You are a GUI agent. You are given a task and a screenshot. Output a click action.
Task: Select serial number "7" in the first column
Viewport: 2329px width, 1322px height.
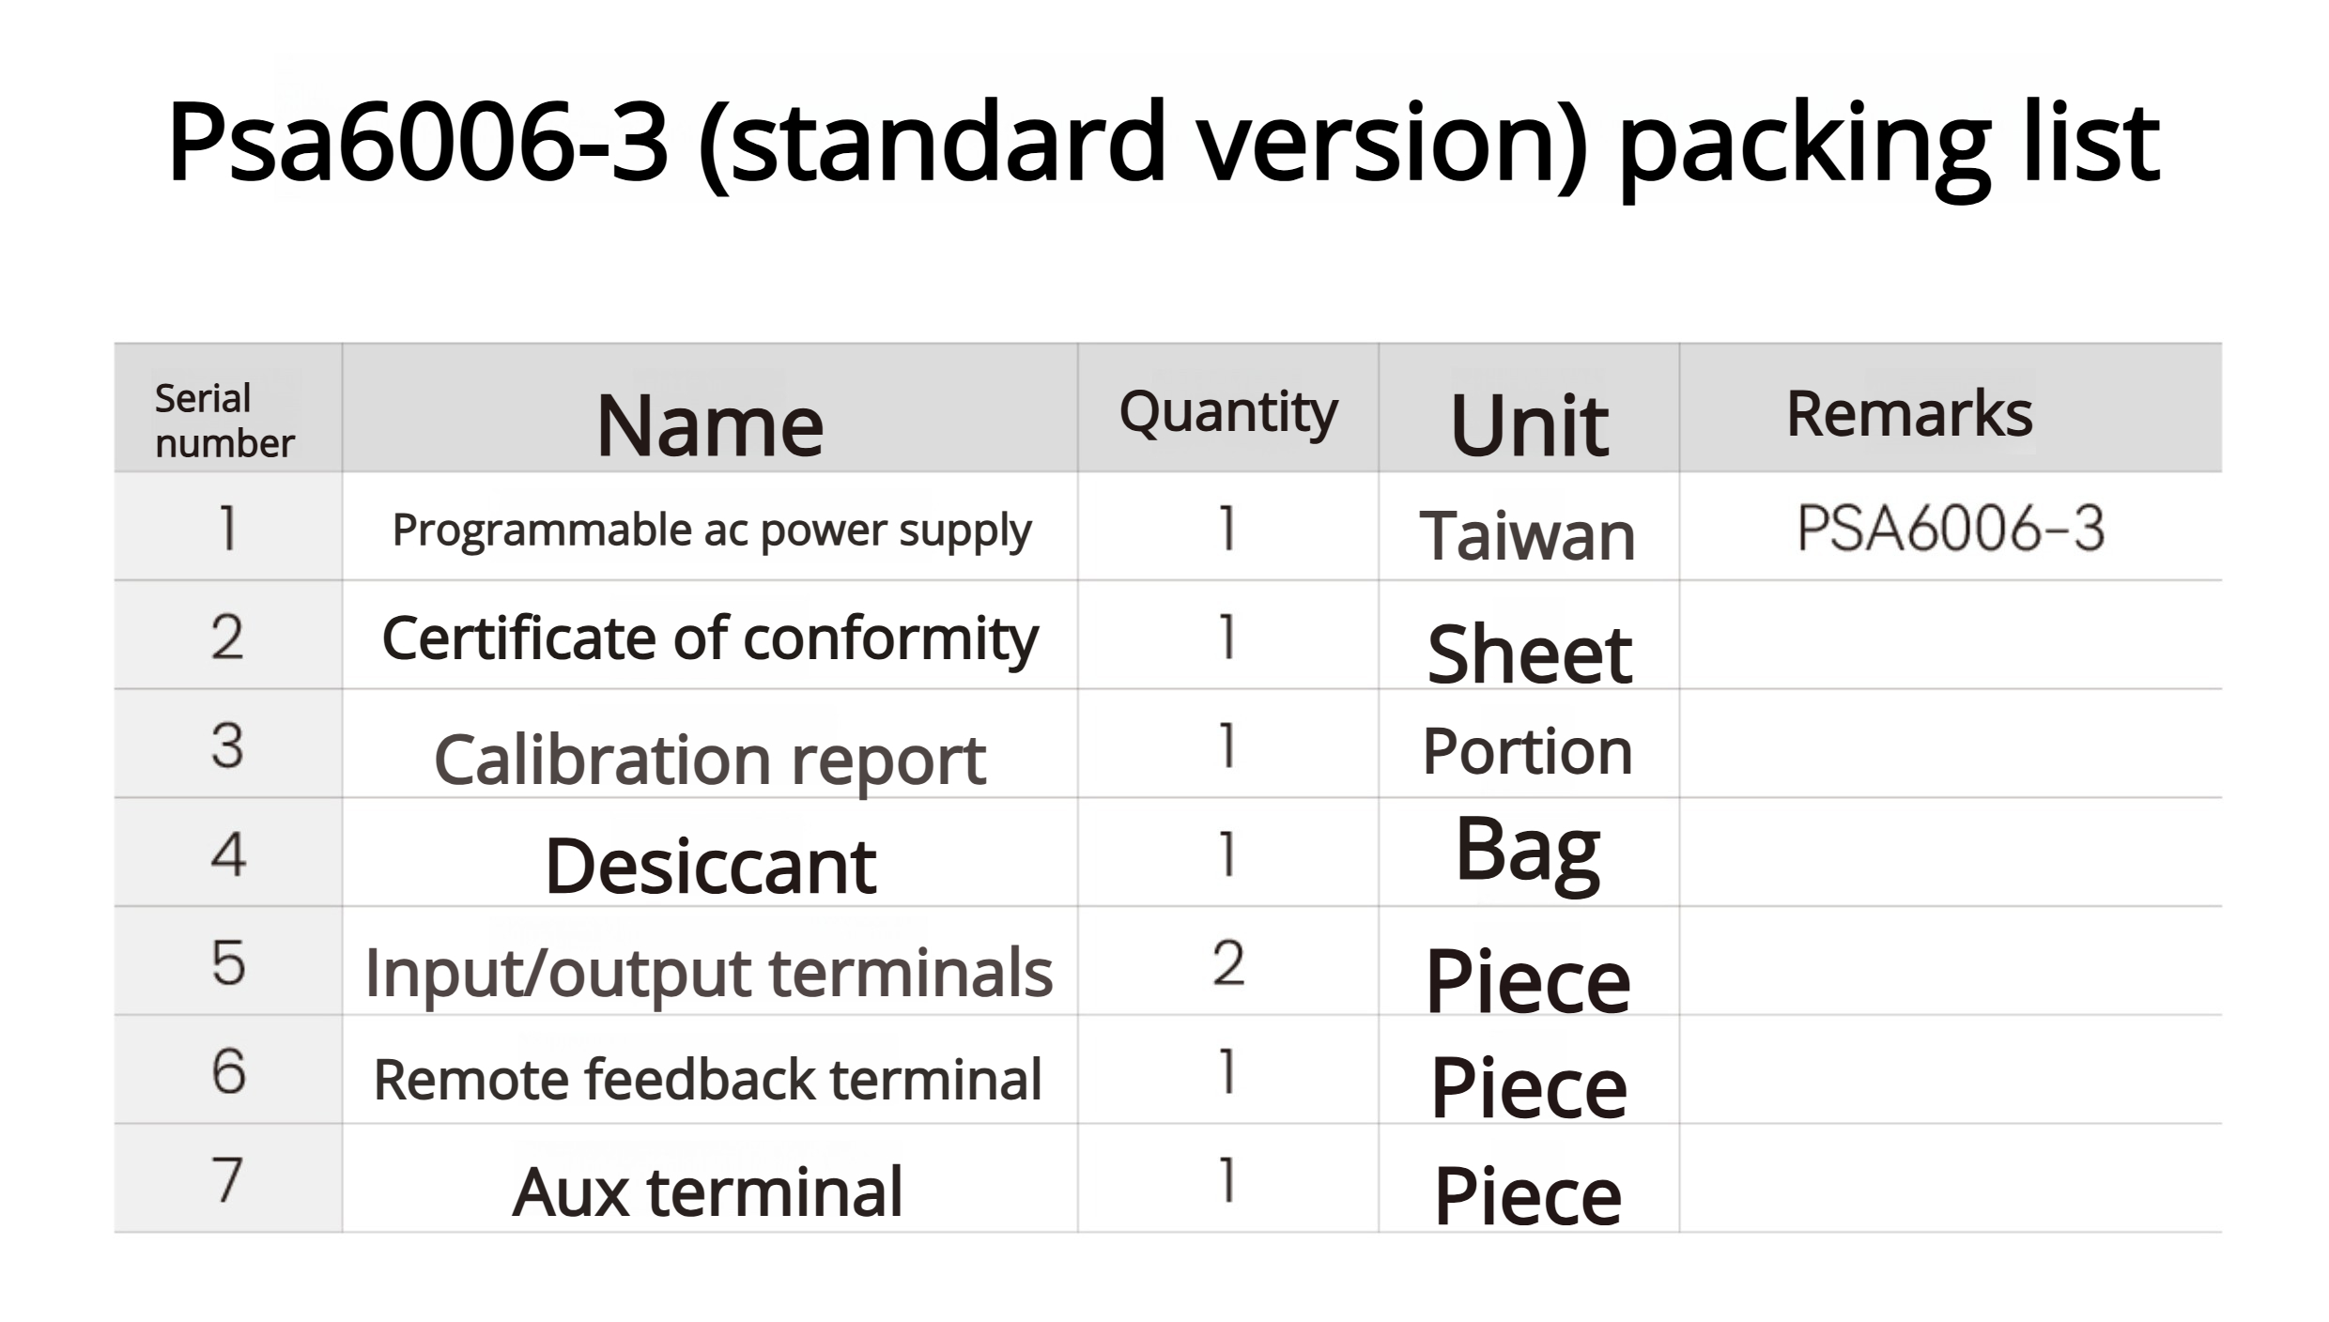(227, 1179)
